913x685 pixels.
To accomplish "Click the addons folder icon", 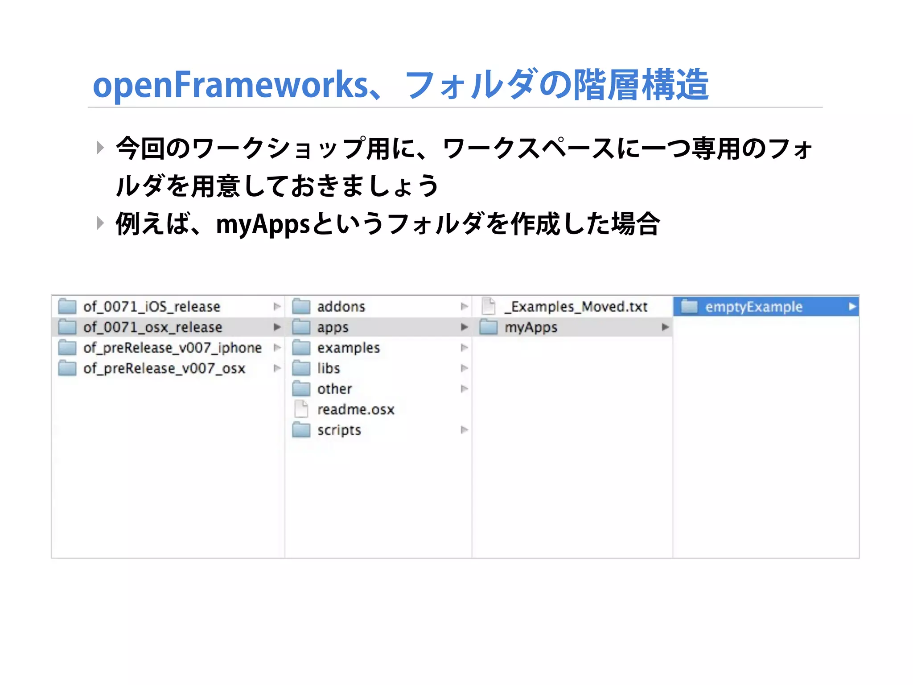I will pyautogui.click(x=301, y=306).
